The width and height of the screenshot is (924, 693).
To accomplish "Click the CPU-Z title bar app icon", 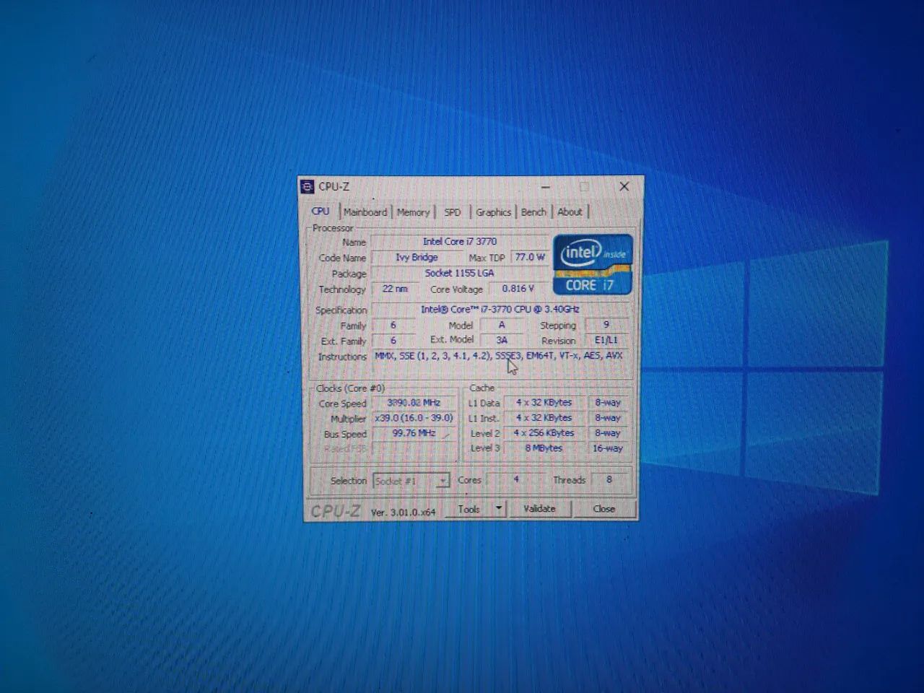I will tap(308, 186).
